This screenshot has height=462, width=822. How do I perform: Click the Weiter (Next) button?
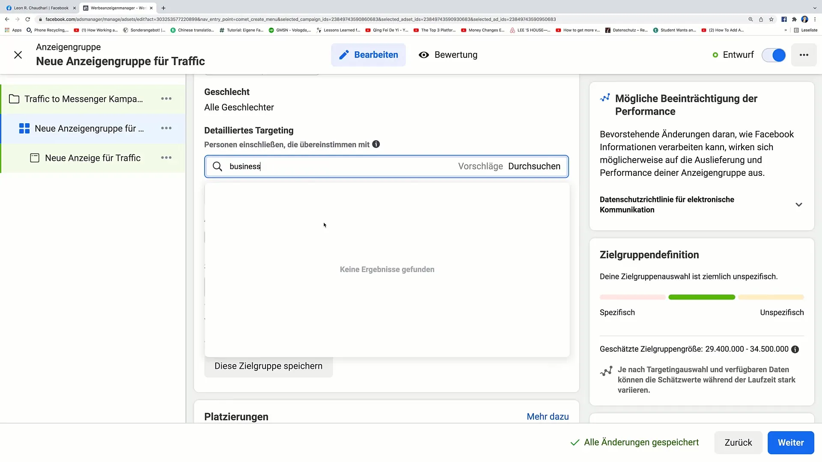(790, 442)
